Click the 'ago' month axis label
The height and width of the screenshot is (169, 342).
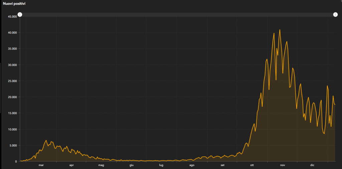192,165
